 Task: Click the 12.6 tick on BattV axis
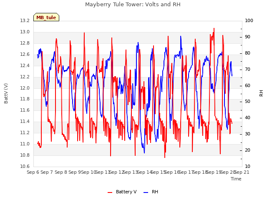click(25, 55)
